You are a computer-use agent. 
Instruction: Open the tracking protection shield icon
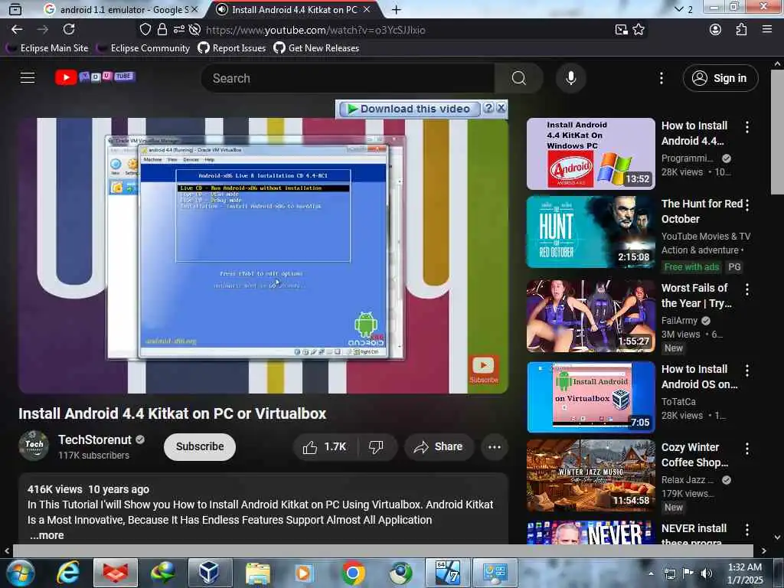coord(145,30)
